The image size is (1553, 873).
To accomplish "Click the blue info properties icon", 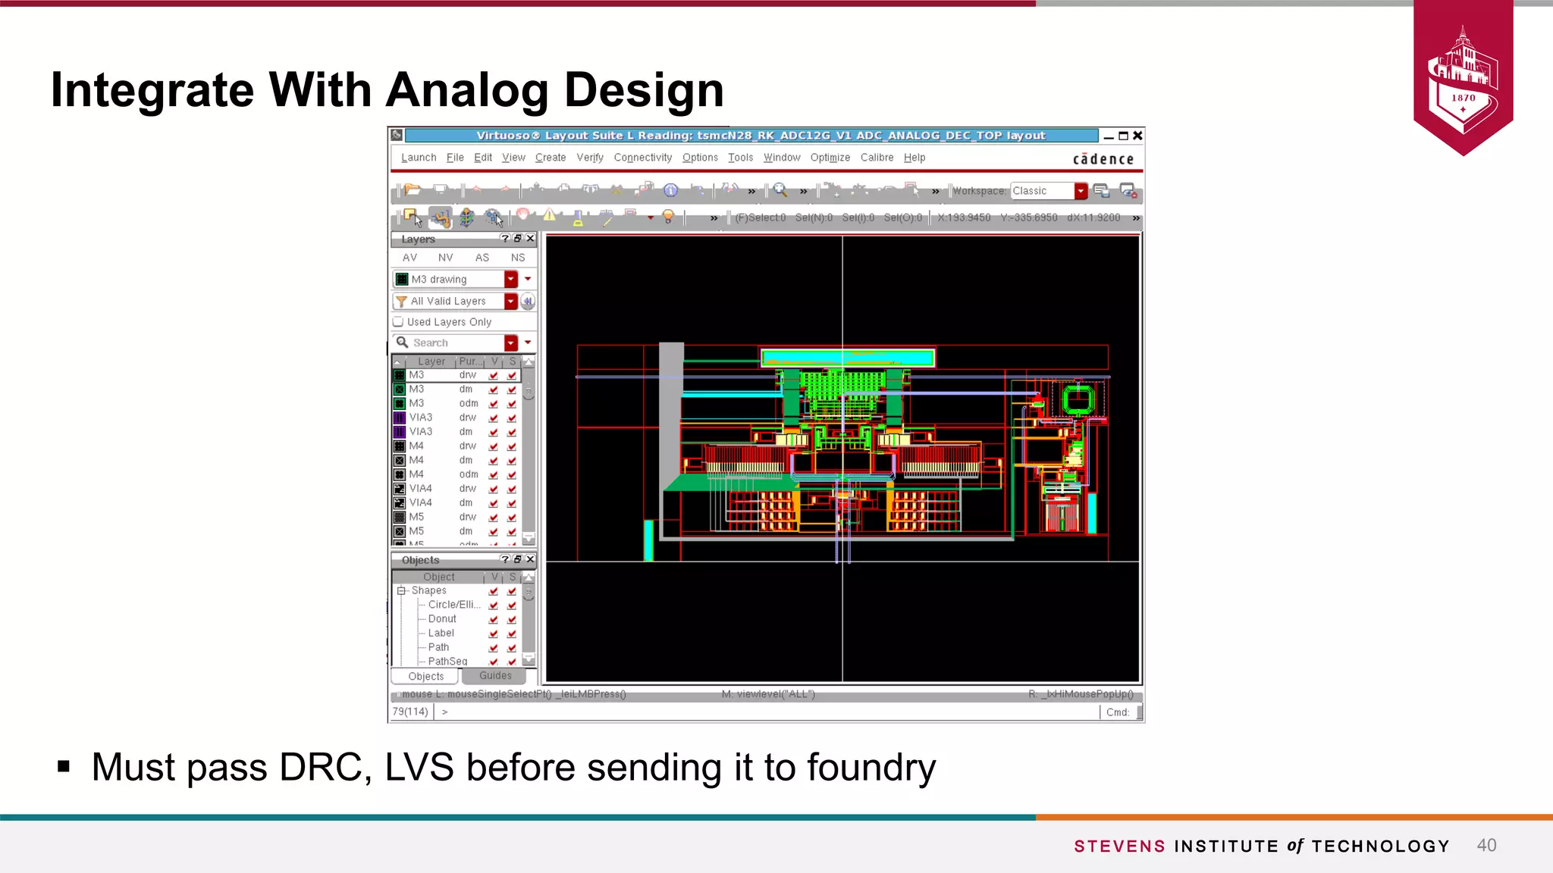I will (670, 190).
